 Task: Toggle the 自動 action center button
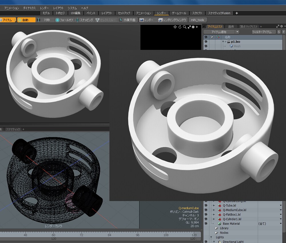(26, 20)
